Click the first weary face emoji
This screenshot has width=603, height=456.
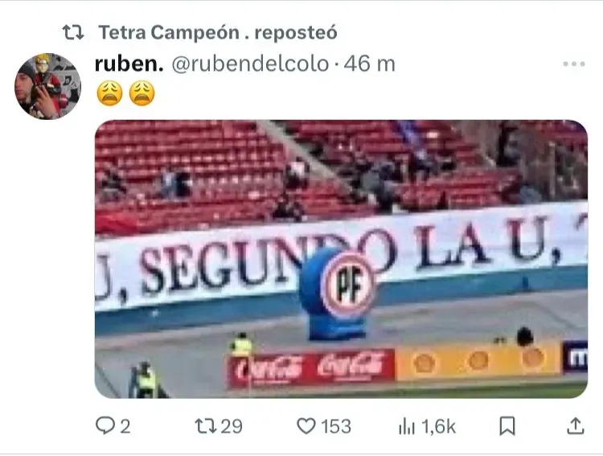coord(109,93)
